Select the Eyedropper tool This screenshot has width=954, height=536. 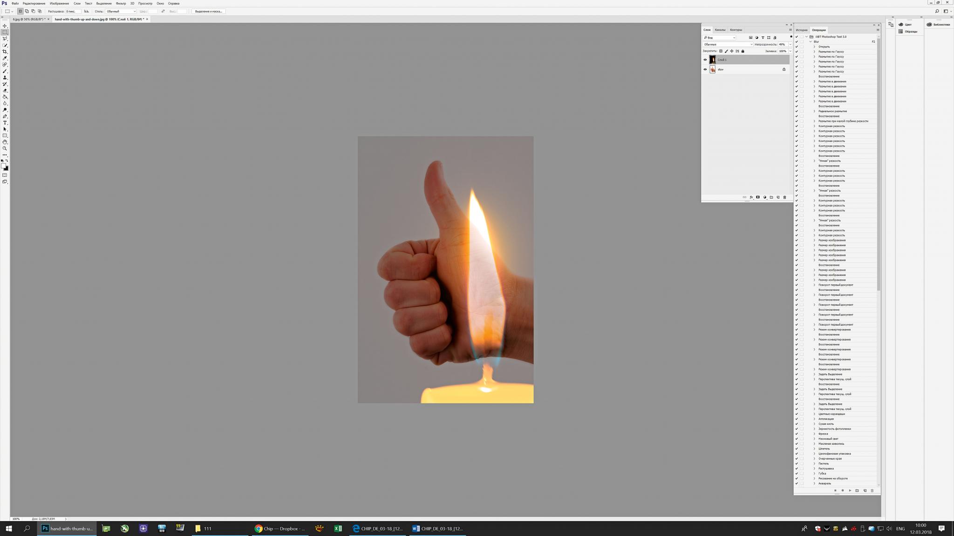[x=5, y=58]
